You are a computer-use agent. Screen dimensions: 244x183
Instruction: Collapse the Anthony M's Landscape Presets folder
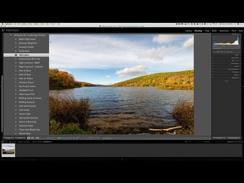click(x=11, y=35)
